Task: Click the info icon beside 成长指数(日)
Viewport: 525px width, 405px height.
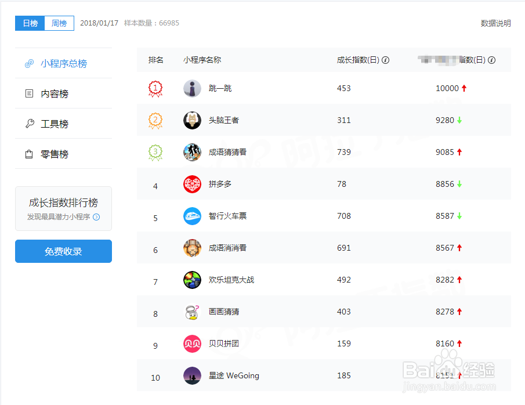Action: click(386, 60)
